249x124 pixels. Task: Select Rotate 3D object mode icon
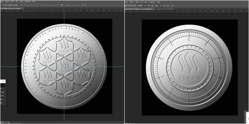[x=74, y=5]
